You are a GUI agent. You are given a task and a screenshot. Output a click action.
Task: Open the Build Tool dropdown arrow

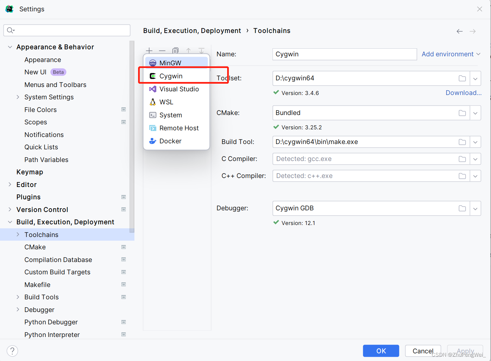click(475, 142)
